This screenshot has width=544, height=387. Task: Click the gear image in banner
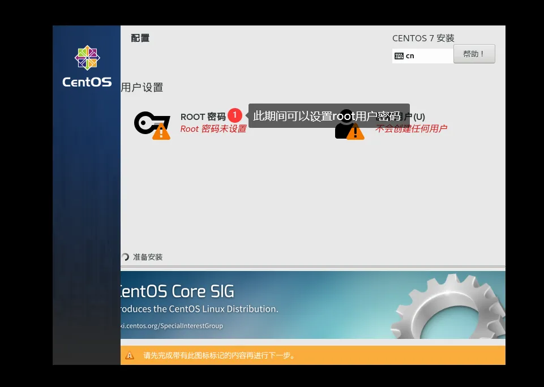[x=448, y=307]
